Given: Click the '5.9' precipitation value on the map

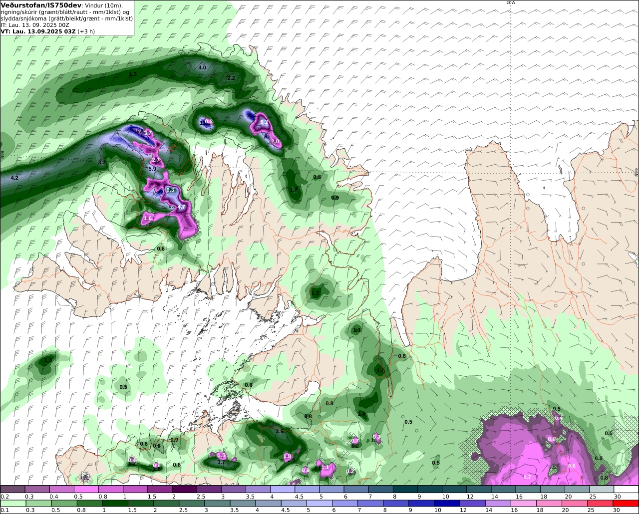Looking at the screenshot, I should (152, 169).
